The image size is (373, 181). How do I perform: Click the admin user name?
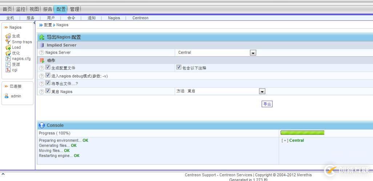pos(16,96)
